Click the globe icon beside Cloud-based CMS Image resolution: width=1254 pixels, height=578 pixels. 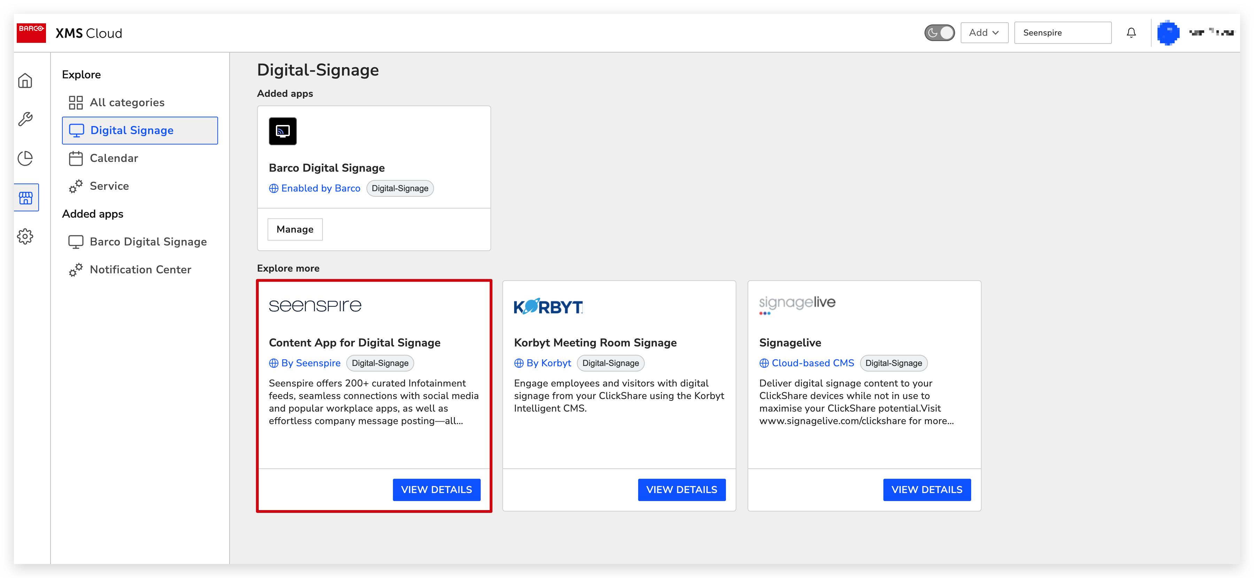[x=764, y=363]
